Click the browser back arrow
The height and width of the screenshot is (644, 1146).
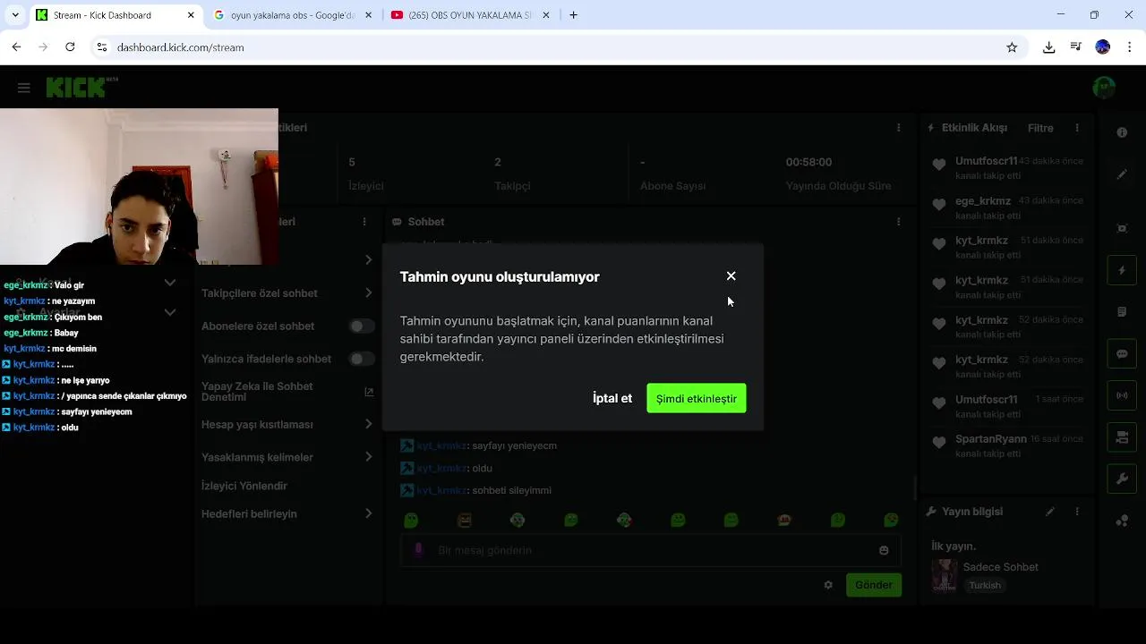click(x=16, y=47)
